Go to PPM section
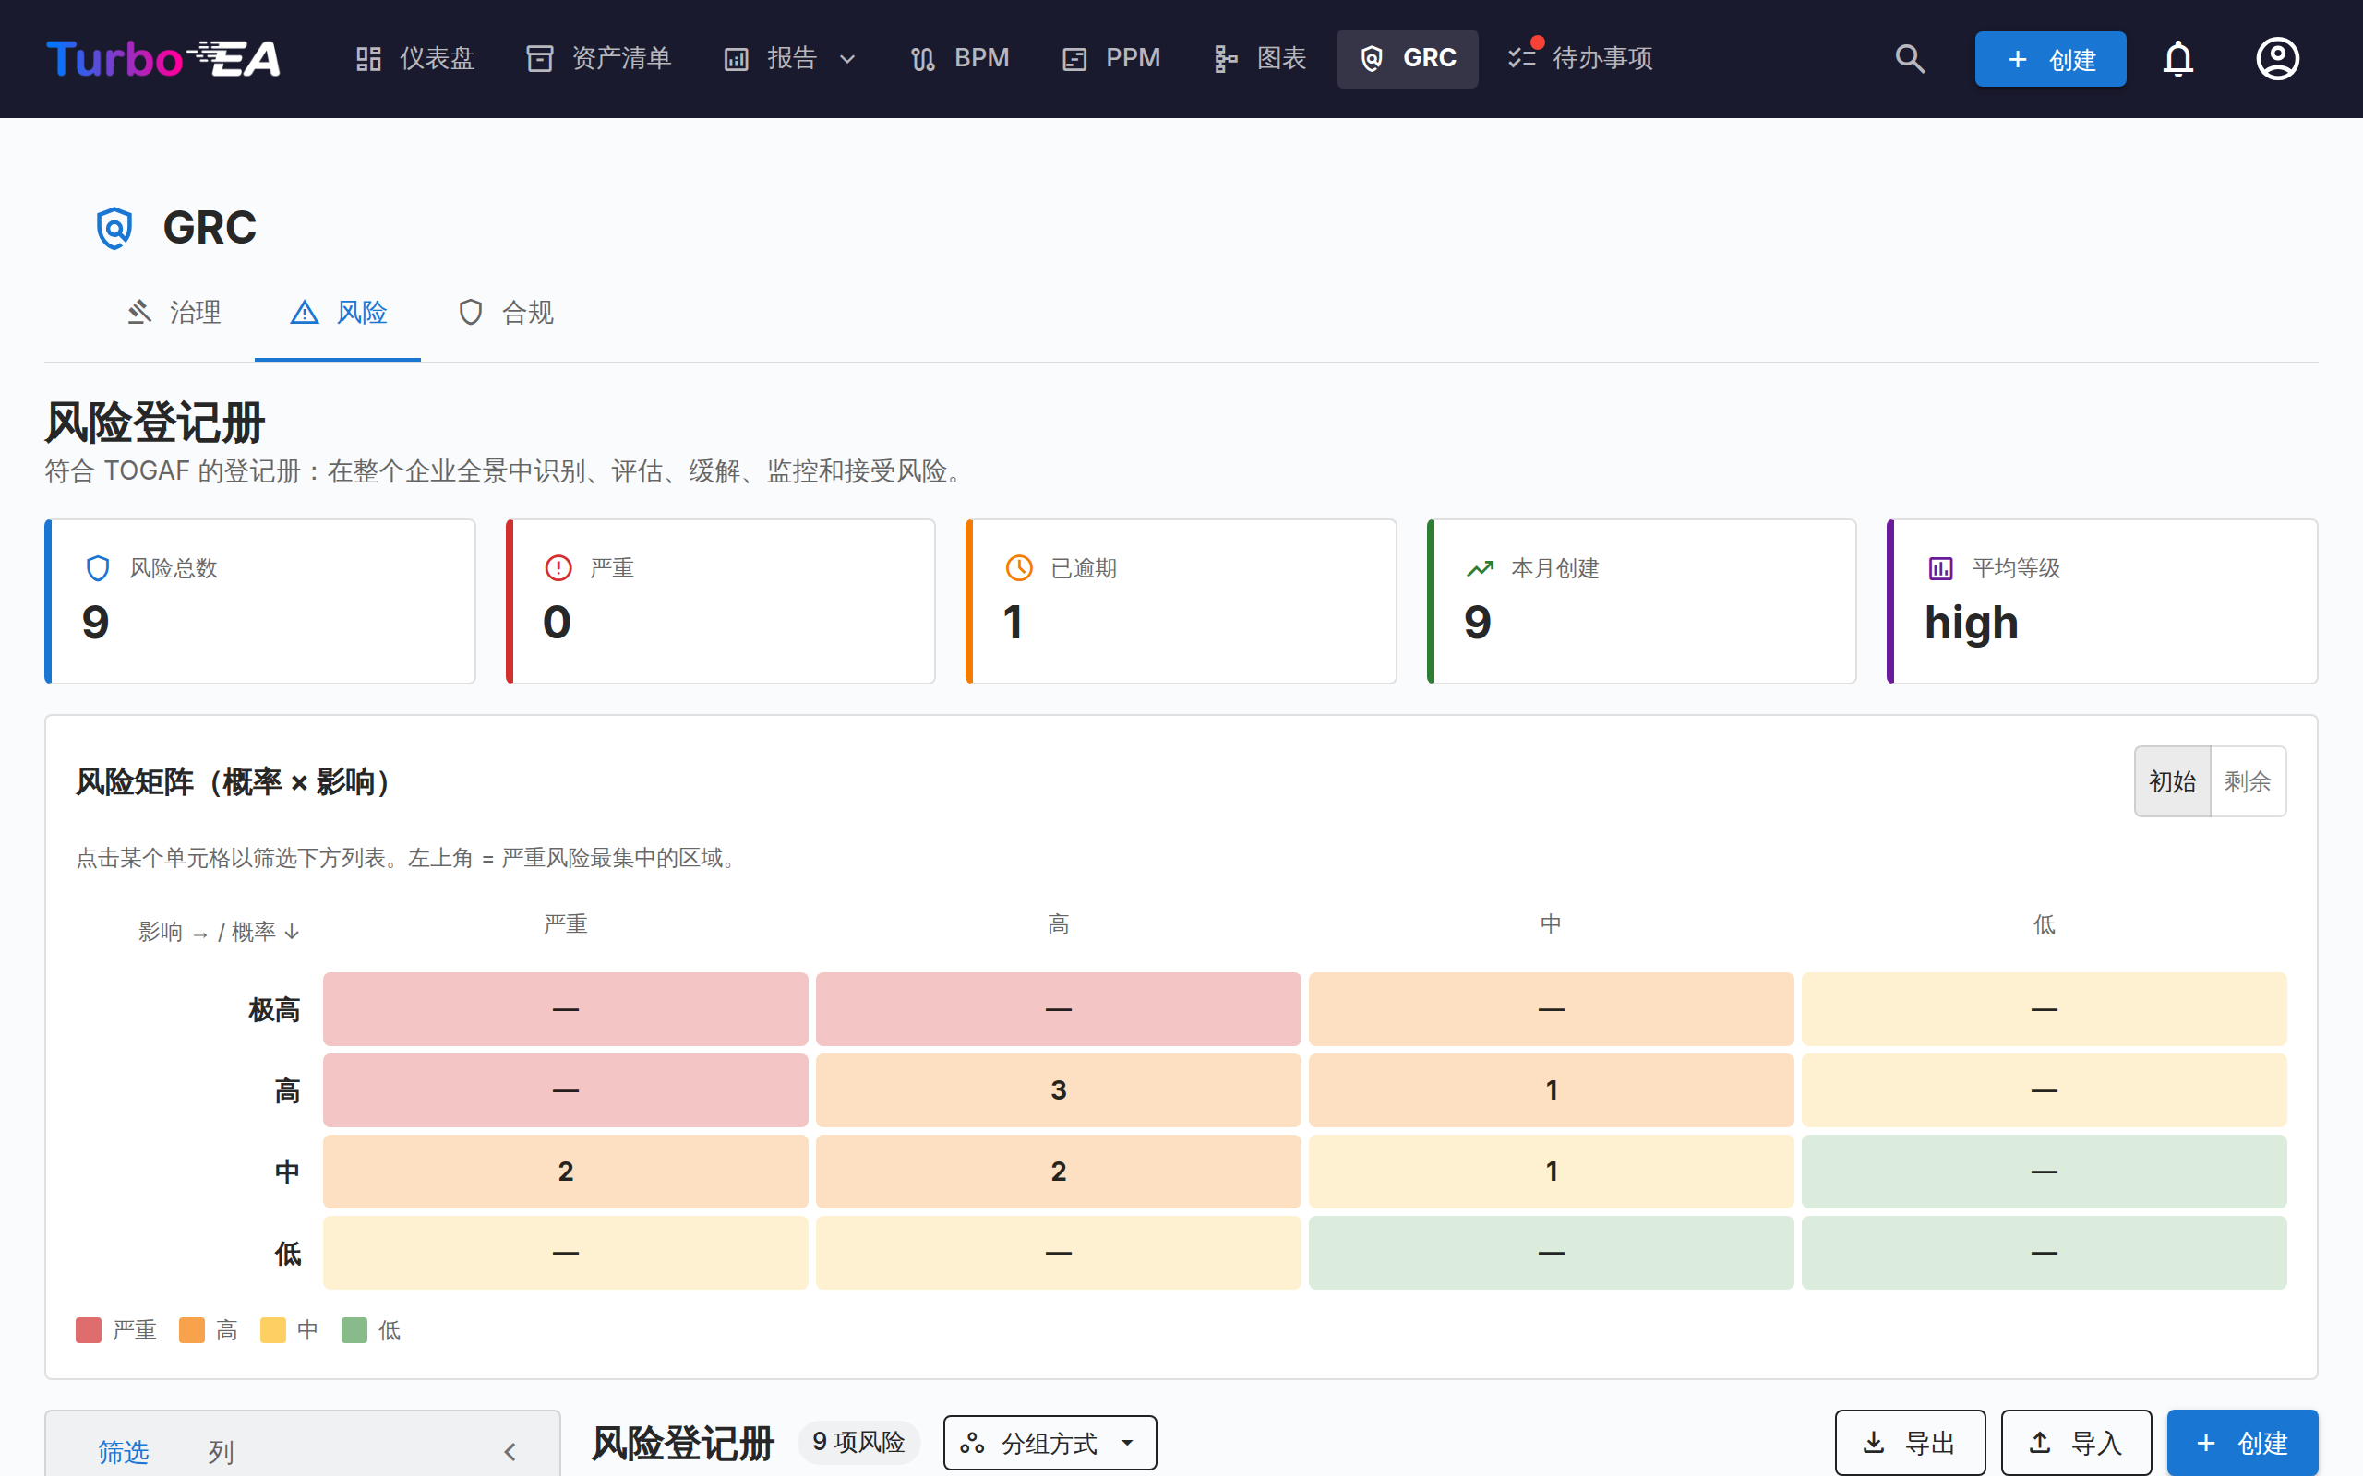The image size is (2363, 1476). tap(1111, 58)
